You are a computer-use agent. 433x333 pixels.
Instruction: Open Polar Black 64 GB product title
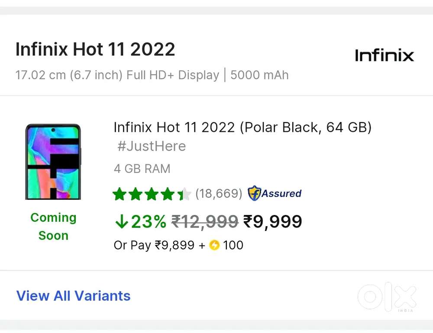(242, 128)
